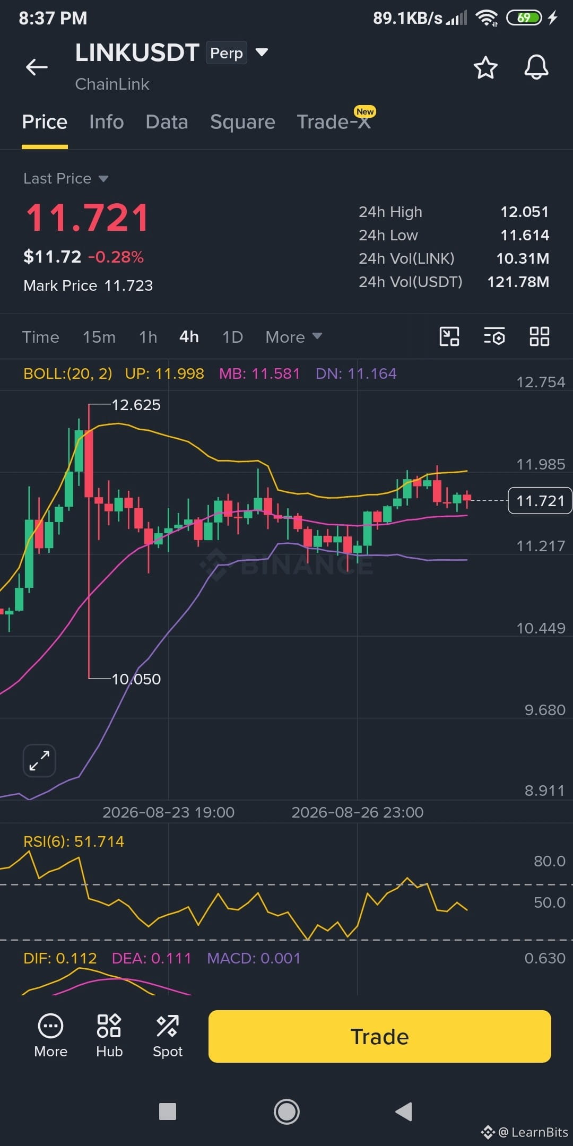The image size is (573, 1146).
Task: Open chart indicator settings icon
Action: pyautogui.click(x=494, y=336)
